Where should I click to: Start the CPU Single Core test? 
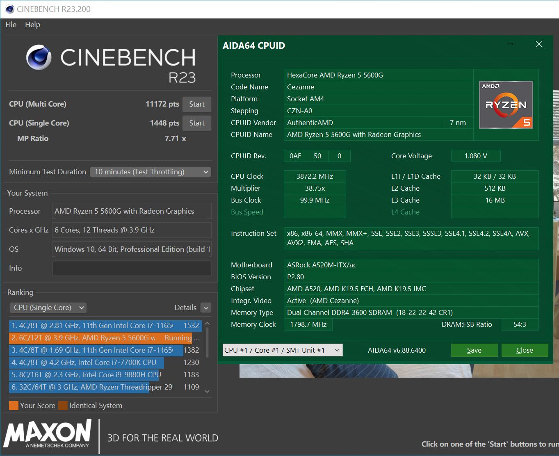coord(197,123)
